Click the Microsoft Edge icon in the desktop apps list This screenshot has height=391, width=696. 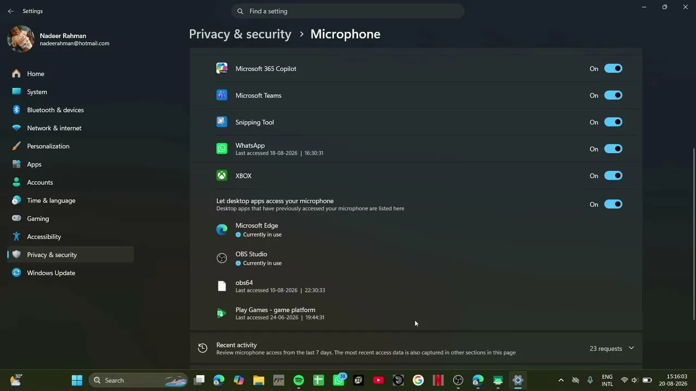pos(222,230)
